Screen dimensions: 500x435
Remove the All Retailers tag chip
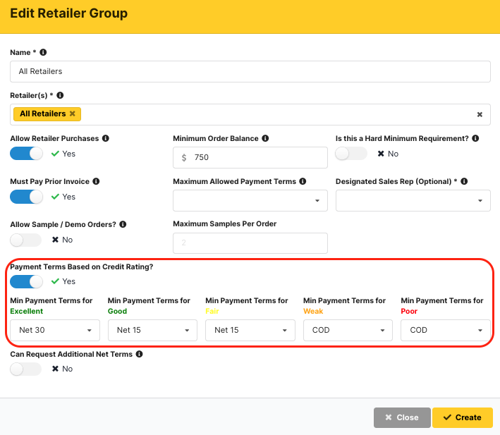[x=72, y=114]
